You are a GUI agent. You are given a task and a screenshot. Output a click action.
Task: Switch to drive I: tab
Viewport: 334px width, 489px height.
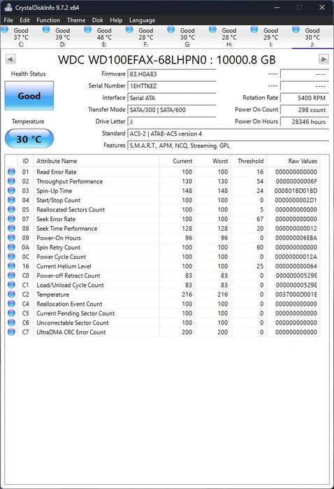(270, 37)
